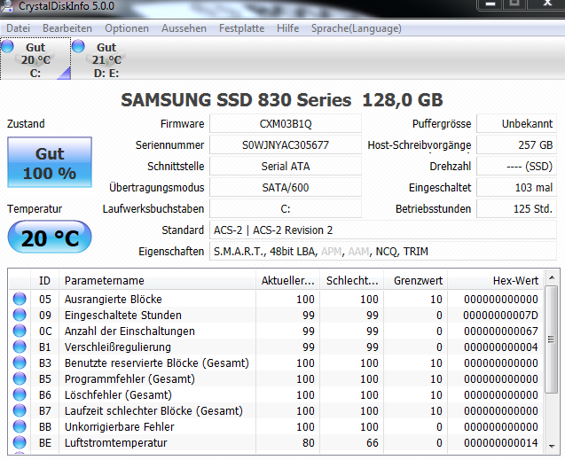Select the Ausrangierte Blöcke parameter name
The height and width of the screenshot is (460, 565).
[x=114, y=299]
